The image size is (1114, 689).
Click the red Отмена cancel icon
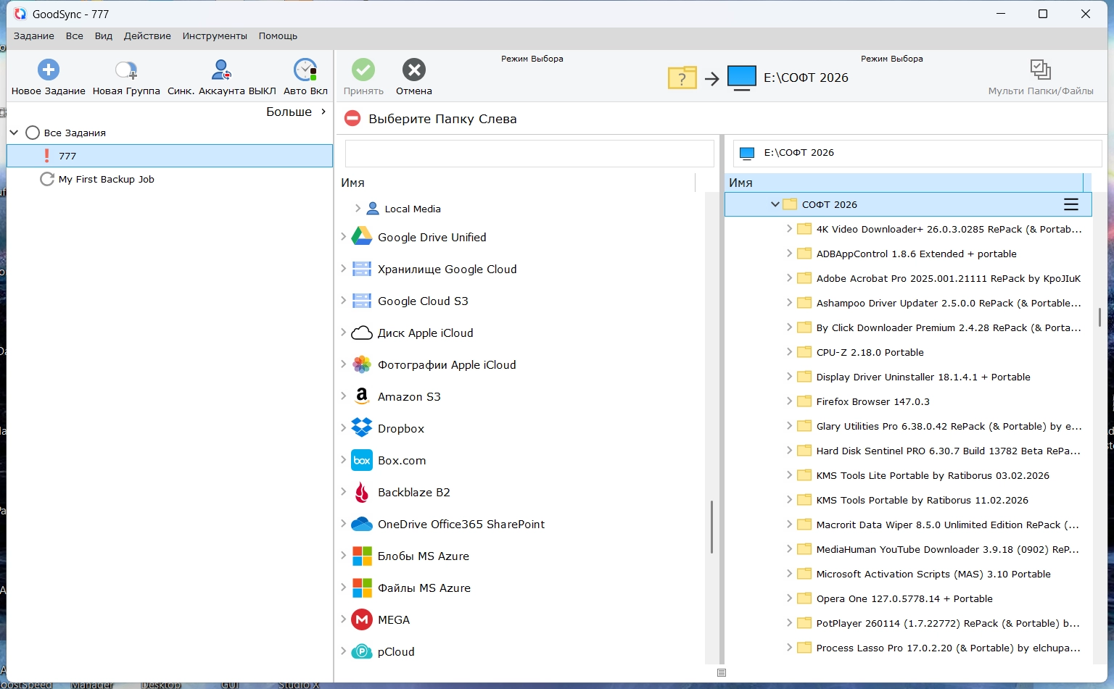pyautogui.click(x=414, y=70)
